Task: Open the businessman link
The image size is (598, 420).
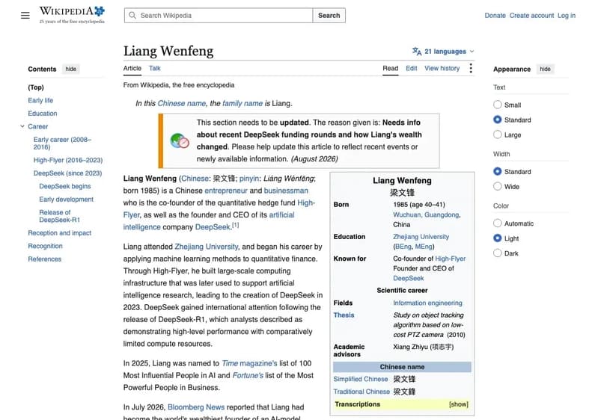Action: tap(286, 191)
